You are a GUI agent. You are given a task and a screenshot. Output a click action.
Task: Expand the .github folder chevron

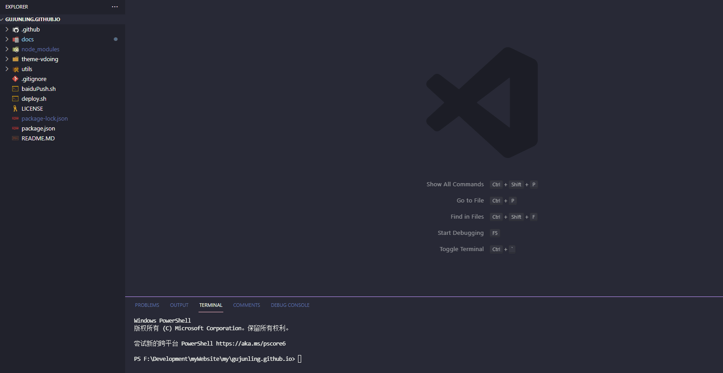click(7, 29)
